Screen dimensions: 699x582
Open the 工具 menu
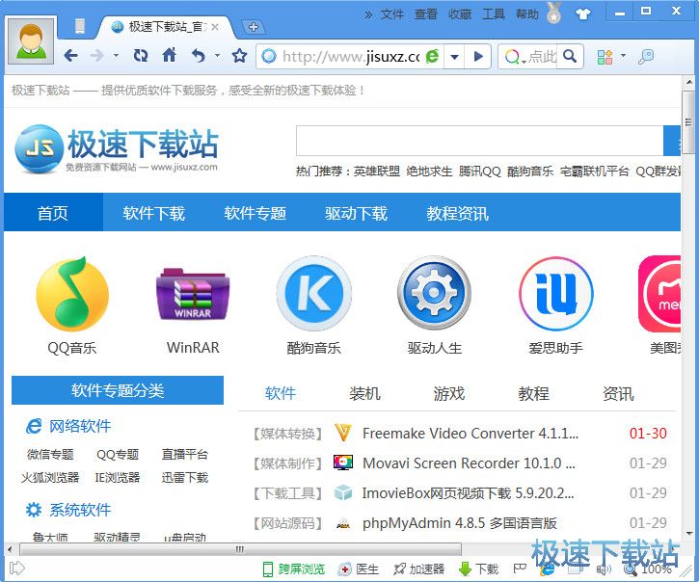493,13
